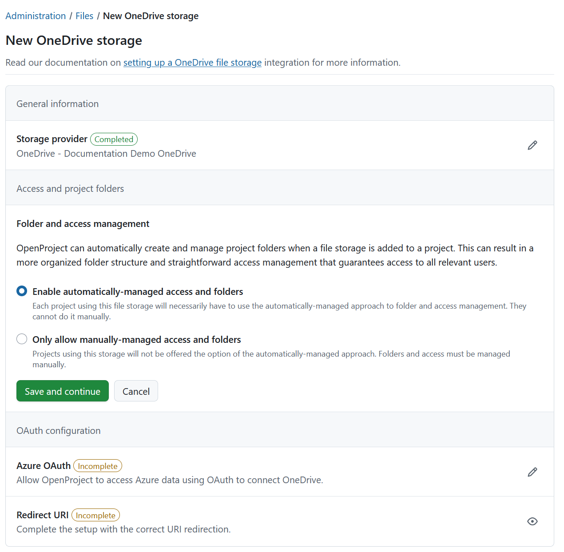Open the OAuth configuration section
564x552 pixels.
[58, 430]
